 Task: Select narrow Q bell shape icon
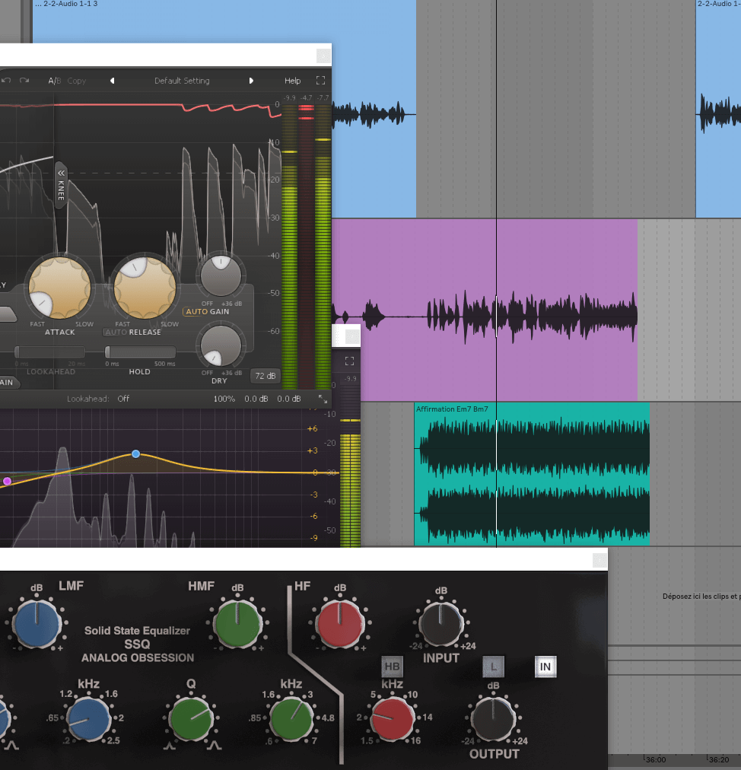coord(169,747)
